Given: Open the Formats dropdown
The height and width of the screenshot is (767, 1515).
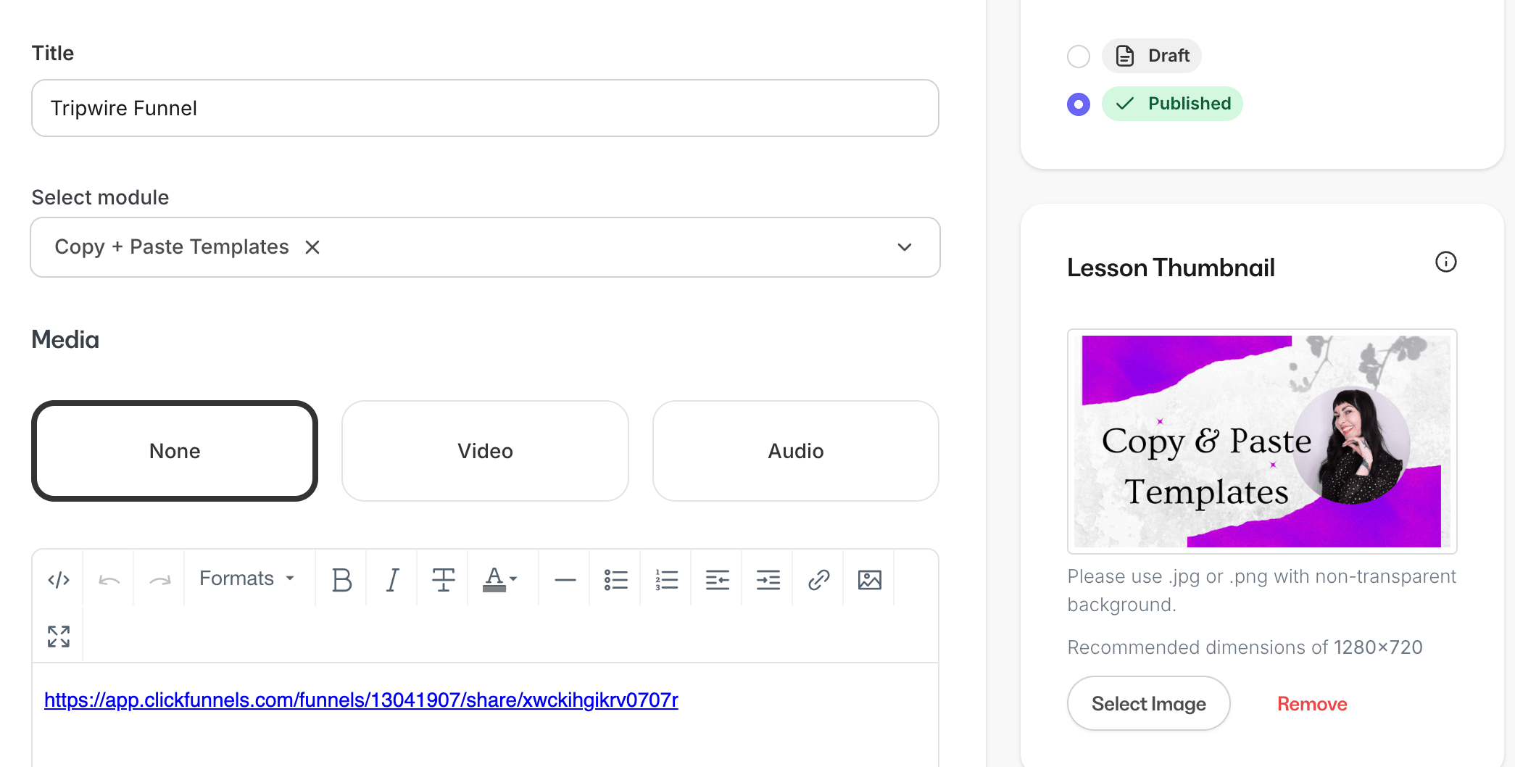Looking at the screenshot, I should point(247,579).
